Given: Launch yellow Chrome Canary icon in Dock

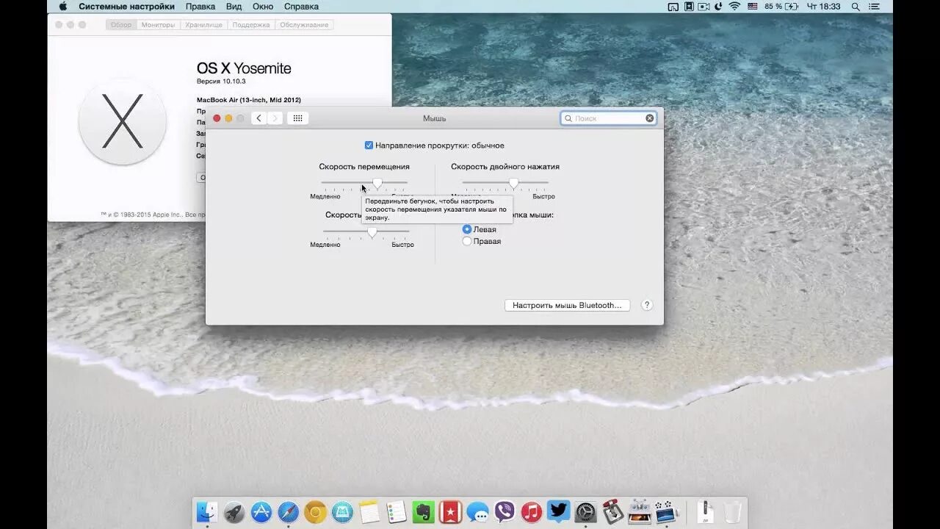Looking at the screenshot, I should coord(315,511).
